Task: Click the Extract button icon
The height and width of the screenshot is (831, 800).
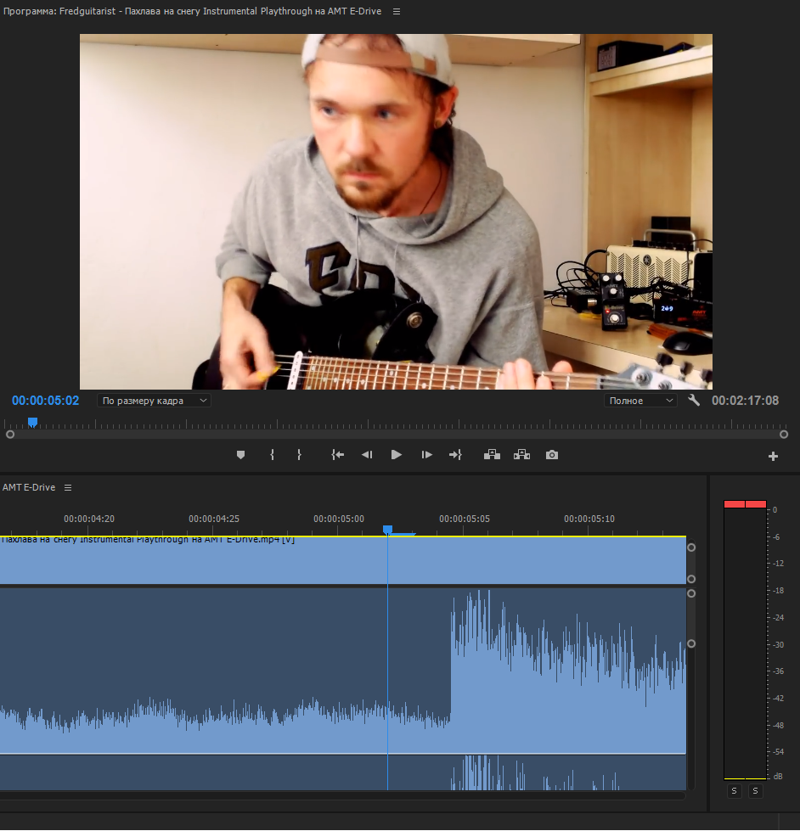Action: click(x=521, y=455)
